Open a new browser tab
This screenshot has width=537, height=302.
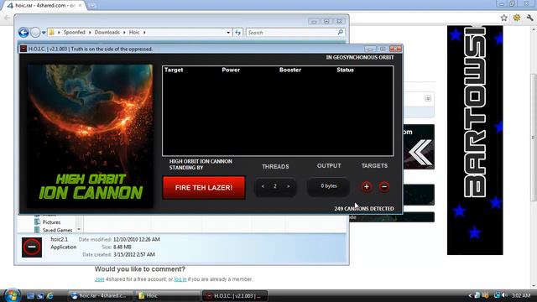(x=92, y=6)
